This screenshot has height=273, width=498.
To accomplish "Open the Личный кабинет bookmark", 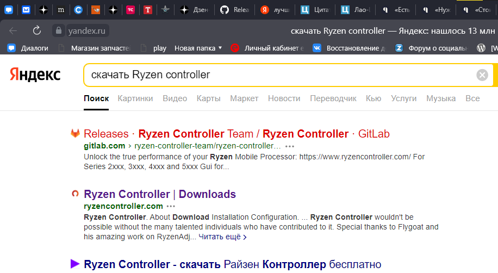I will tap(267, 48).
